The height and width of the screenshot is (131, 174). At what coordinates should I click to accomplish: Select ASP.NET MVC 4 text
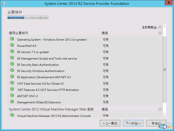(x=28, y=96)
